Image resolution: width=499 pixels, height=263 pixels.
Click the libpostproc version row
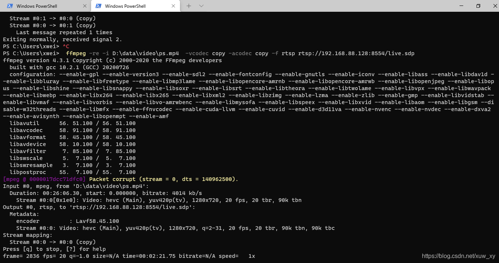(73, 172)
